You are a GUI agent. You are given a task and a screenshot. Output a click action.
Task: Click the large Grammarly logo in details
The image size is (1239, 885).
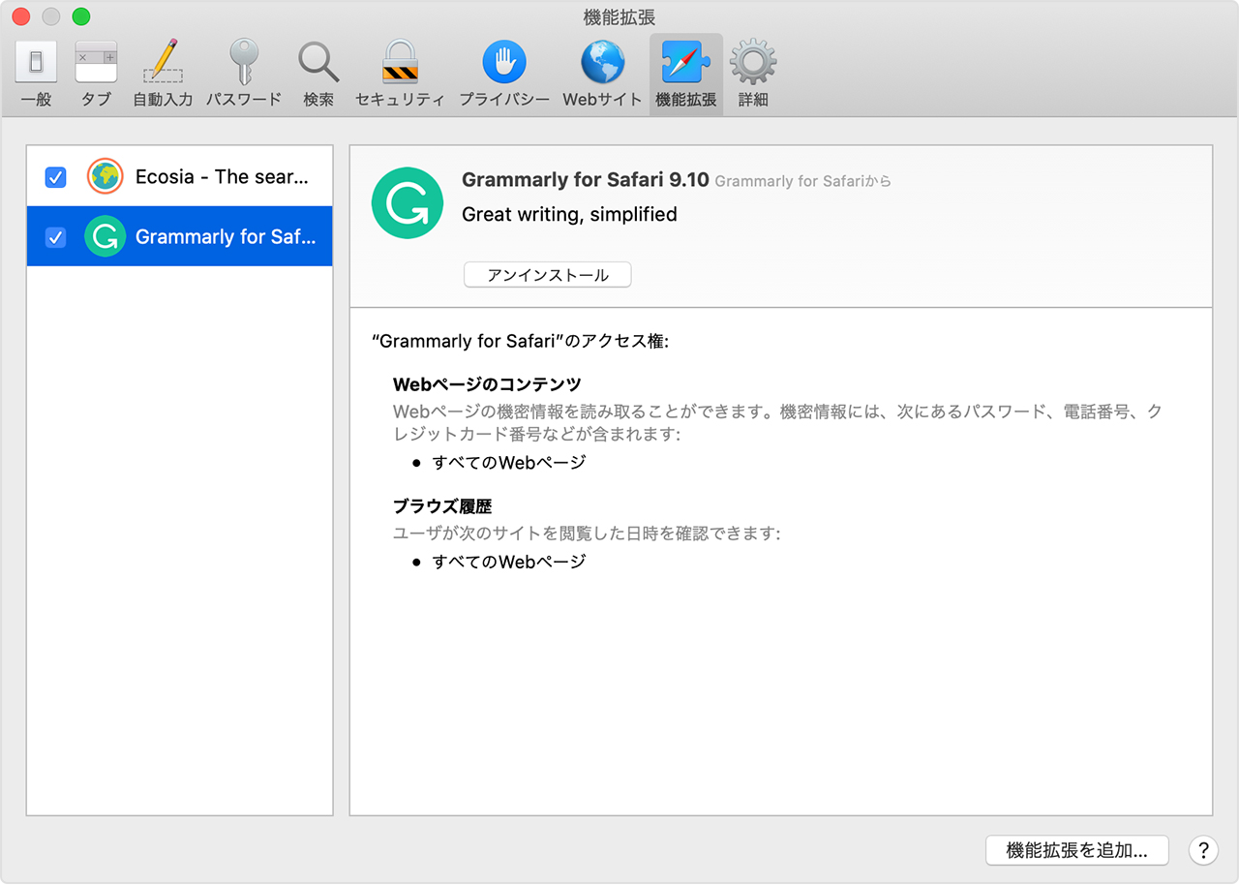tap(408, 203)
